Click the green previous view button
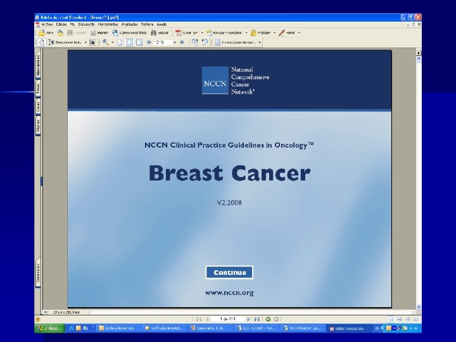Image resolution: width=456 pixels, height=342 pixels. (x=268, y=319)
